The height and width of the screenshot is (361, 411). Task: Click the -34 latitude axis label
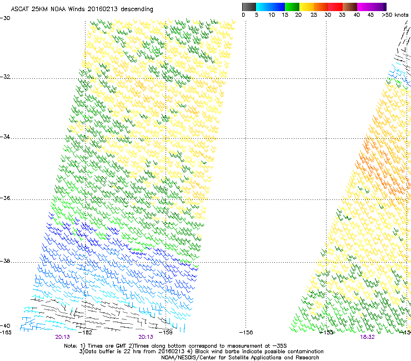[5, 137]
